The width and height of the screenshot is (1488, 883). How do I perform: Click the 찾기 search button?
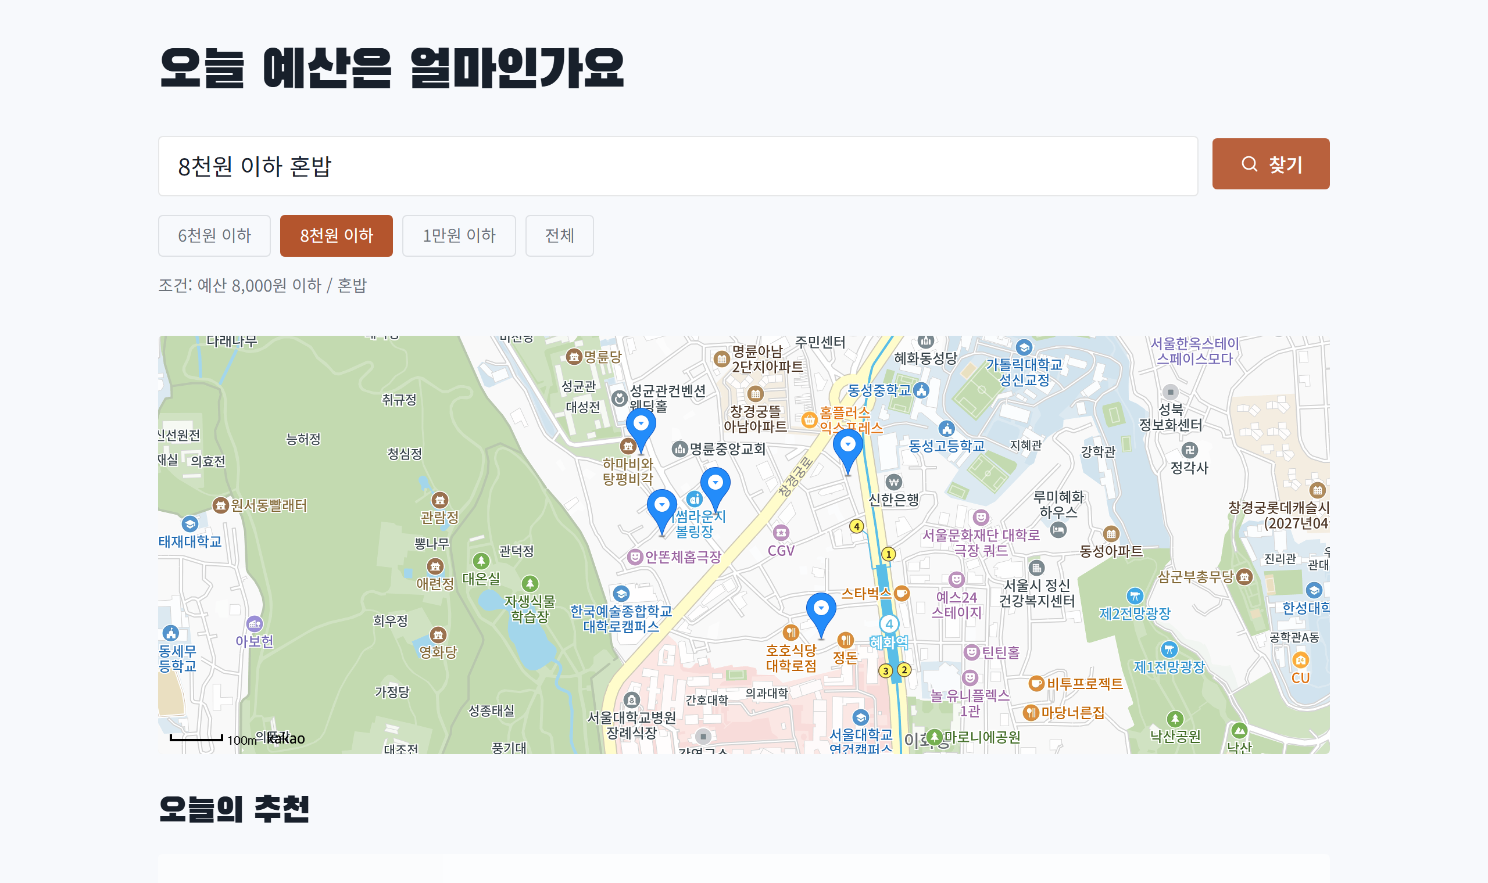point(1270,164)
